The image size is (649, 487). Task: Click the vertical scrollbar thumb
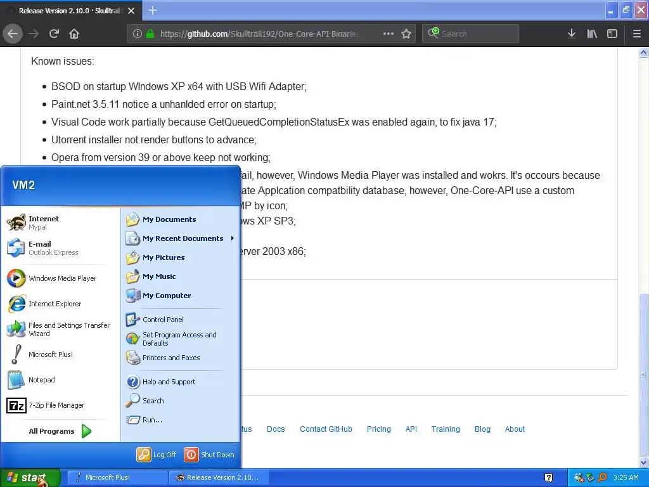click(644, 374)
